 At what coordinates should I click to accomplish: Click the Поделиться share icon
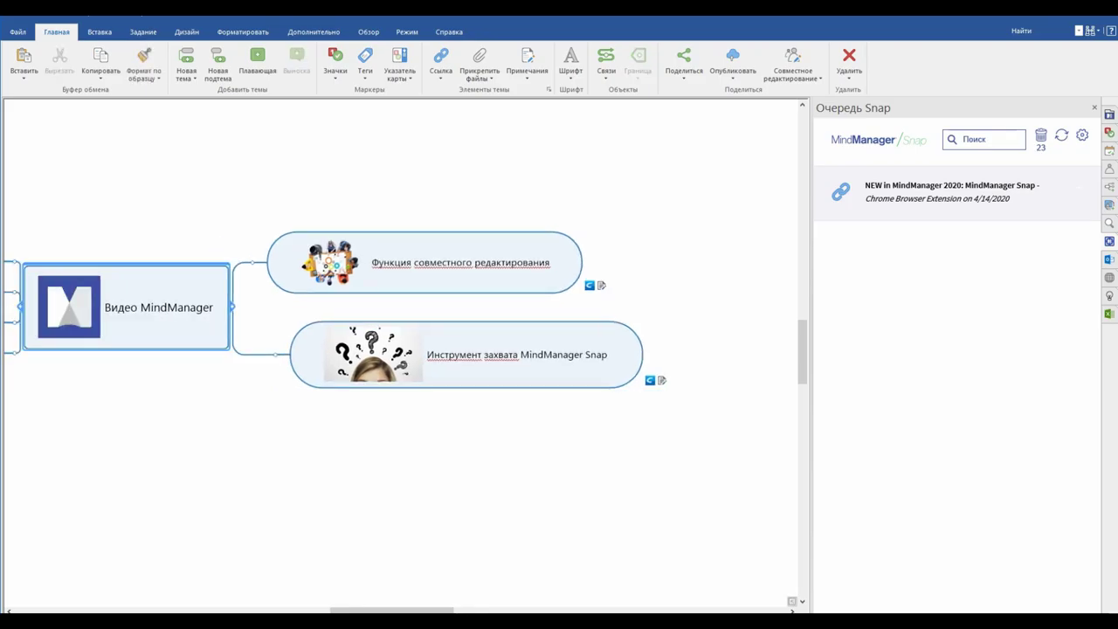[x=684, y=56]
